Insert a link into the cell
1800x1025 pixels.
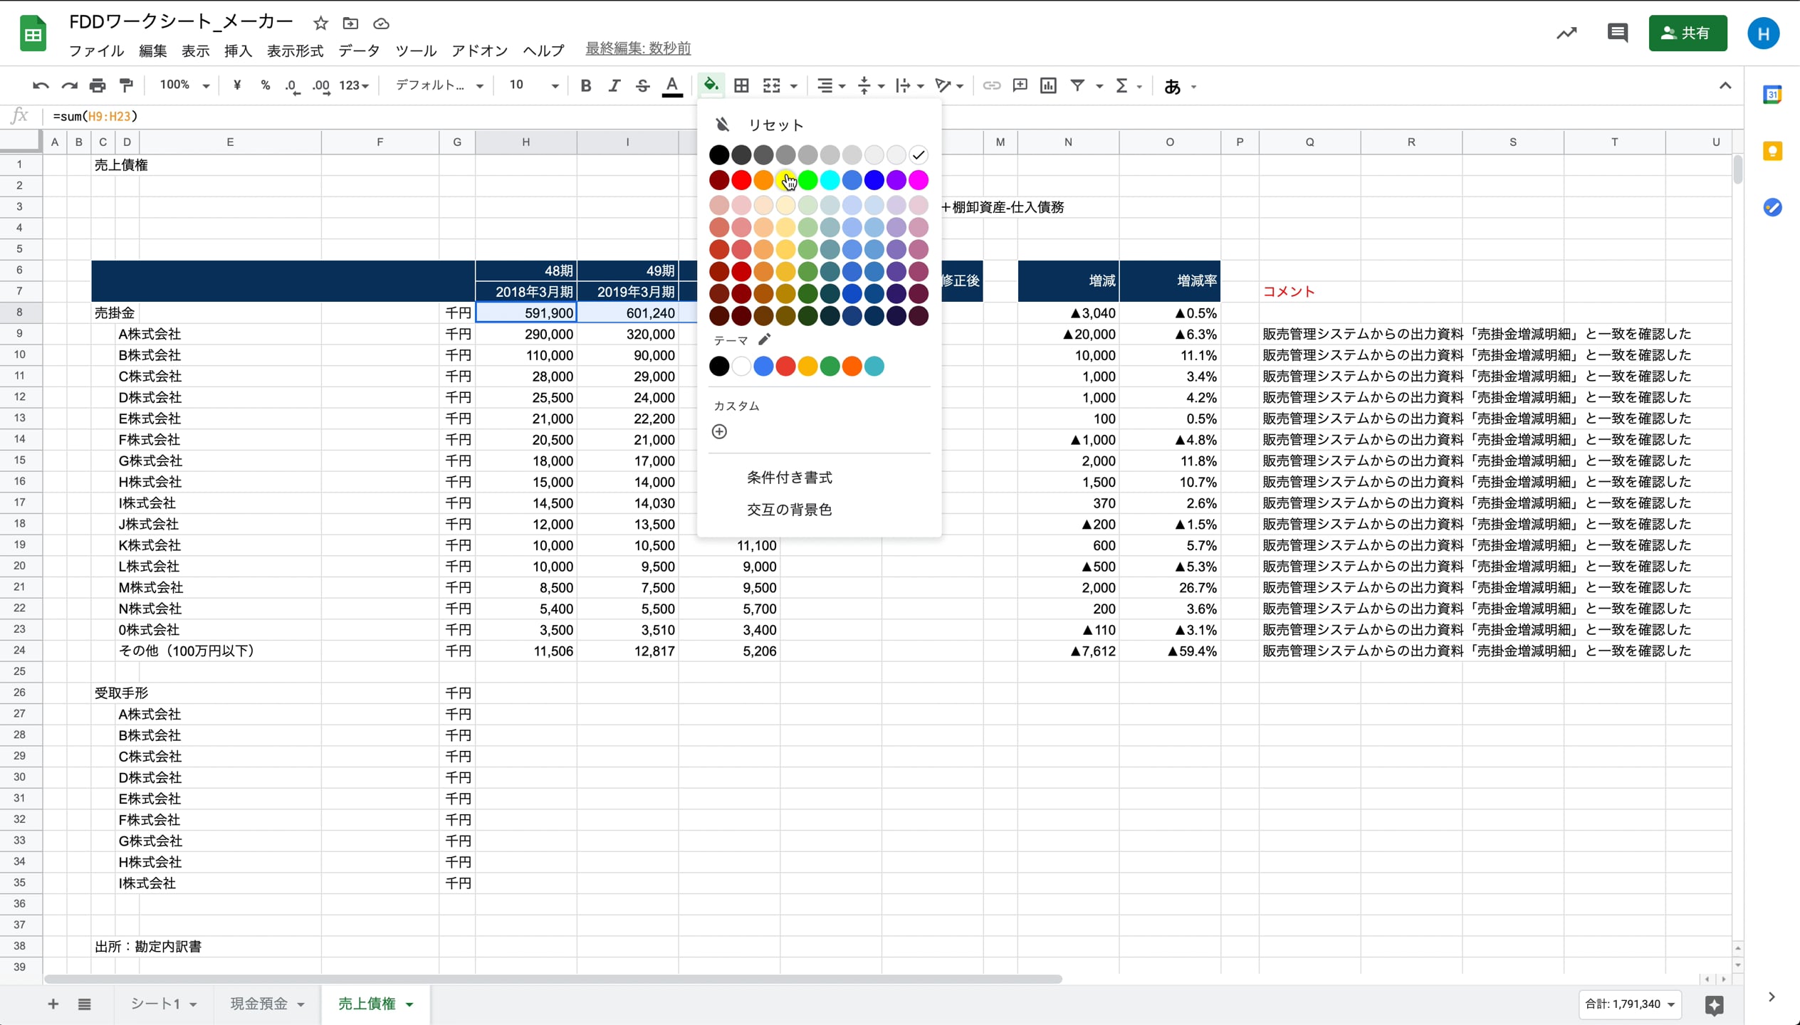tap(991, 85)
